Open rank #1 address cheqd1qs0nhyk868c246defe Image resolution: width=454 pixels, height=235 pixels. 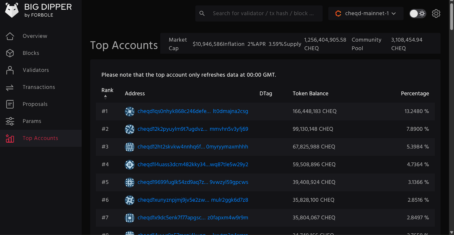pyautogui.click(x=193, y=111)
